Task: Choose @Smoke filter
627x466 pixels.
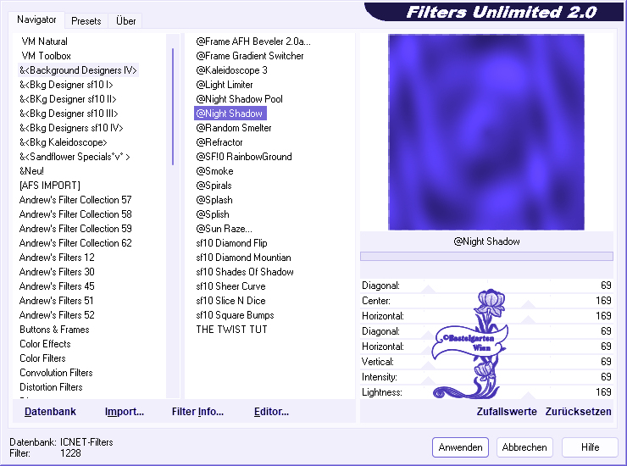Action: click(214, 171)
